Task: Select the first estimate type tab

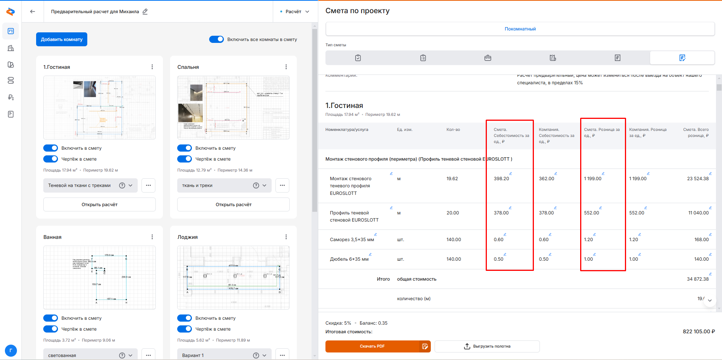Action: 358,58
